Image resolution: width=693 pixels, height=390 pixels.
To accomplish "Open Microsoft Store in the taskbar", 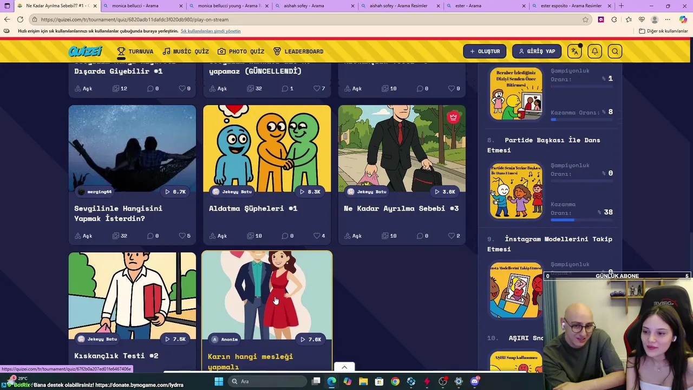I will tap(379, 381).
